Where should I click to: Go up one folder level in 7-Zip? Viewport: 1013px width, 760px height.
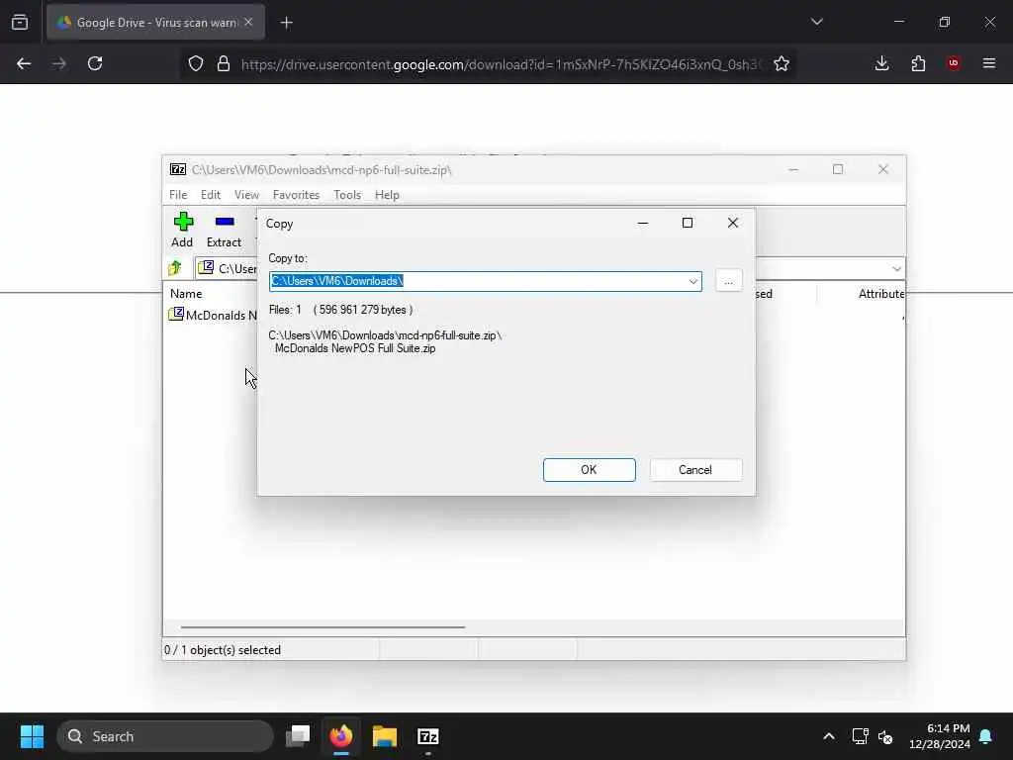click(175, 268)
